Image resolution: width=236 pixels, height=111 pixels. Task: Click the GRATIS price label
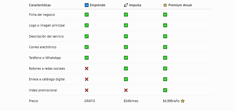90,101
